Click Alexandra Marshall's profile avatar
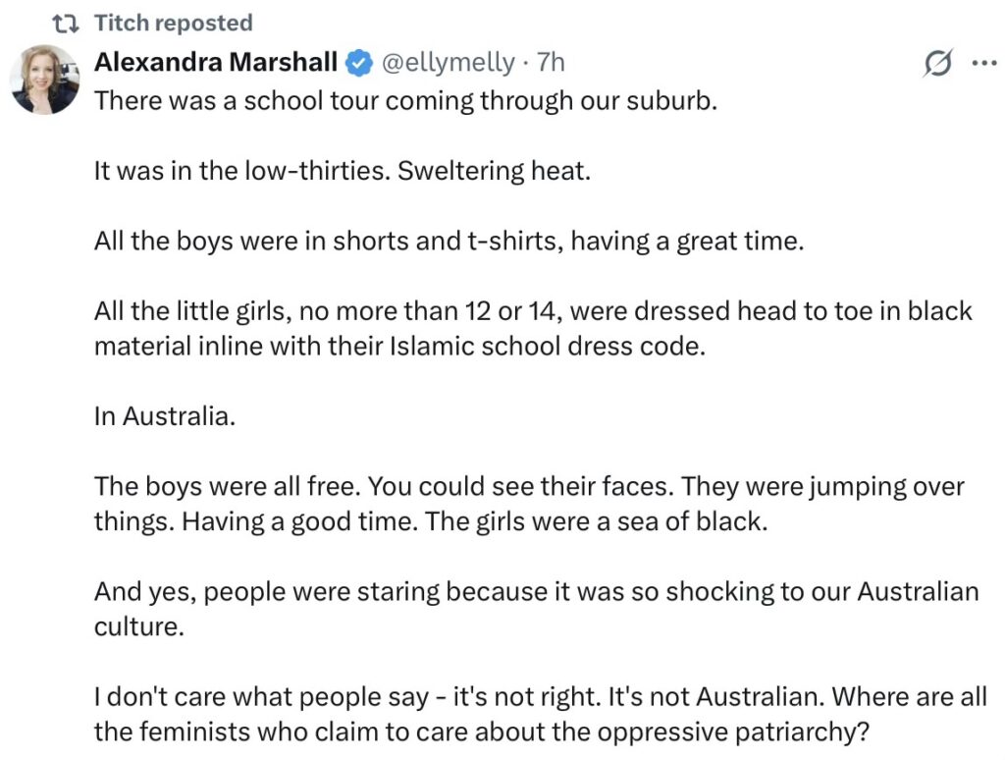1005x760 pixels. [44, 81]
